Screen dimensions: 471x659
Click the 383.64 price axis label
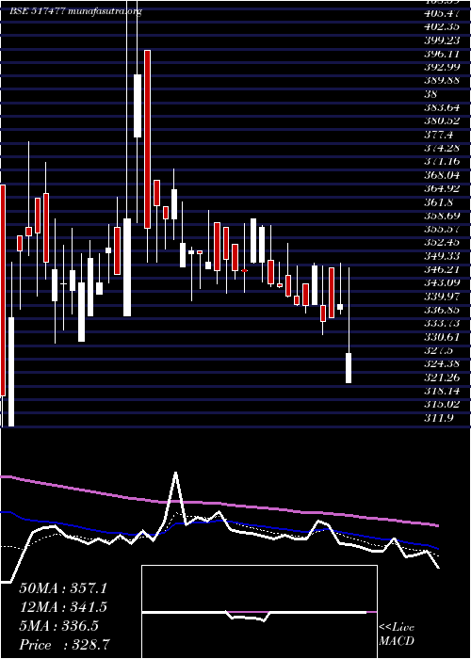pos(442,108)
